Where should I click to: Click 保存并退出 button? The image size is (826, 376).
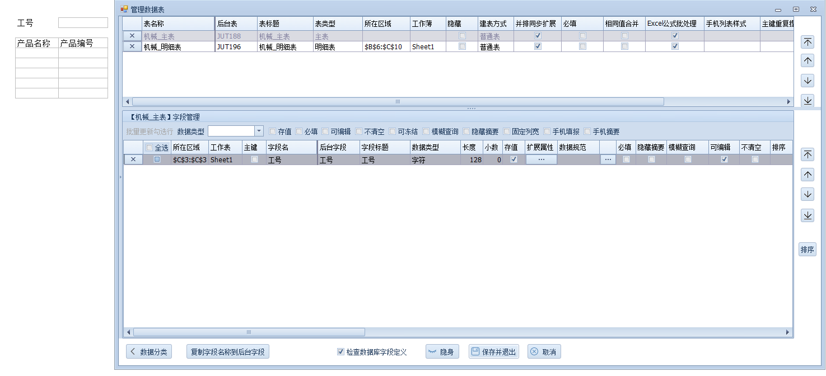click(x=493, y=352)
